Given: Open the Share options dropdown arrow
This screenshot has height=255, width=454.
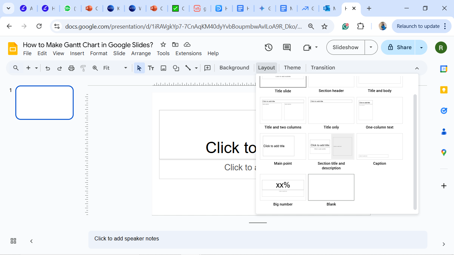Looking at the screenshot, I should tap(421, 47).
